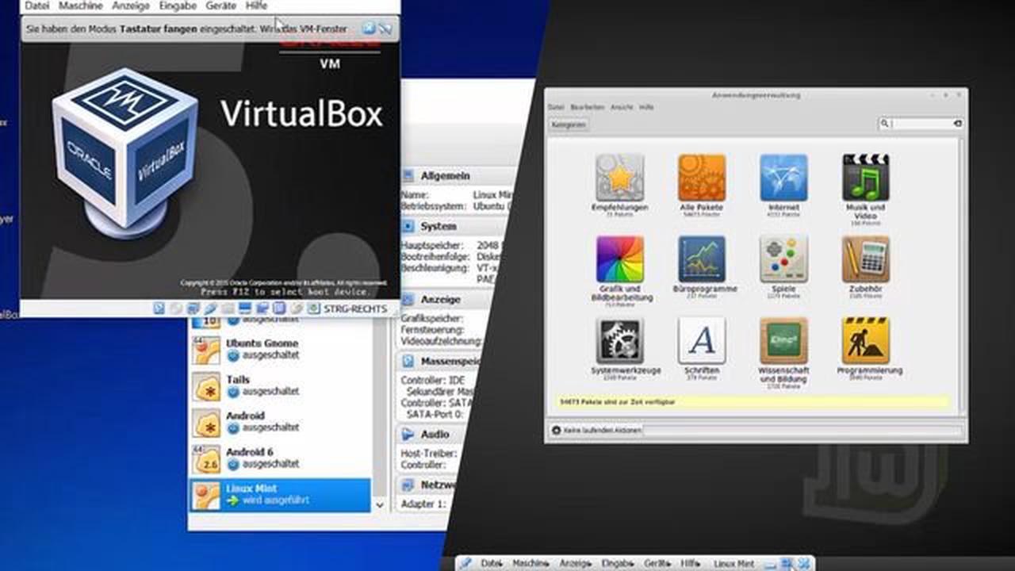The height and width of the screenshot is (571, 1015).
Task: Open the Eingabe menu on the bottom VM toolbar
Action: [x=617, y=563]
